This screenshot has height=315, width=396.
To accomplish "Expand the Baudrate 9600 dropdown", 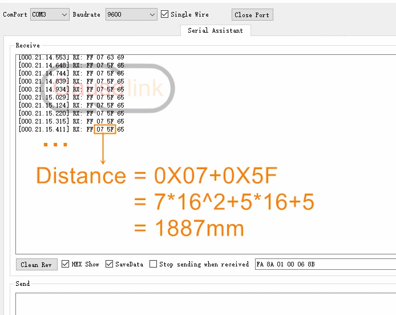I will pos(131,14).
